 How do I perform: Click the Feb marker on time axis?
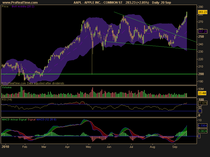coord(25,147)
